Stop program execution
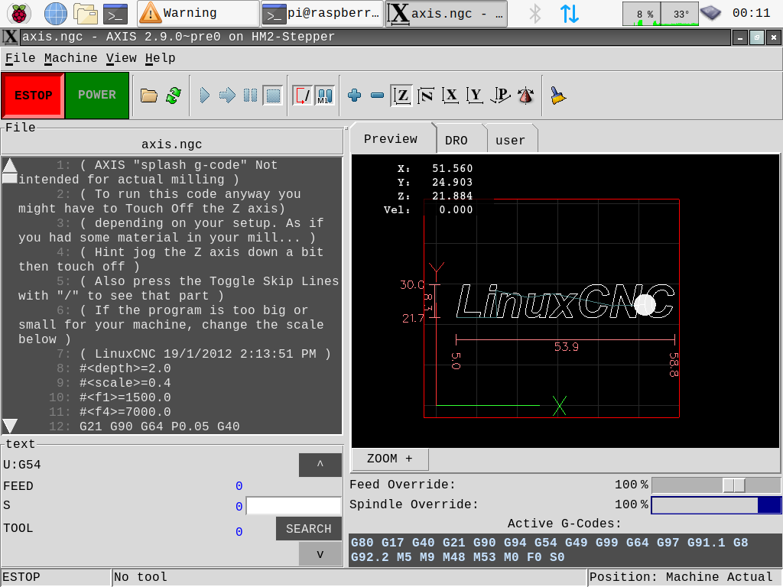The image size is (783, 587). pos(273,96)
